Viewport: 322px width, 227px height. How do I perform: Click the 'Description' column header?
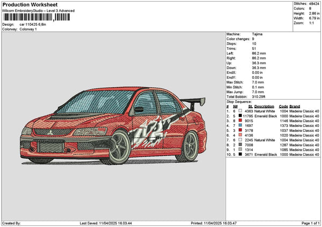(x=264, y=107)
